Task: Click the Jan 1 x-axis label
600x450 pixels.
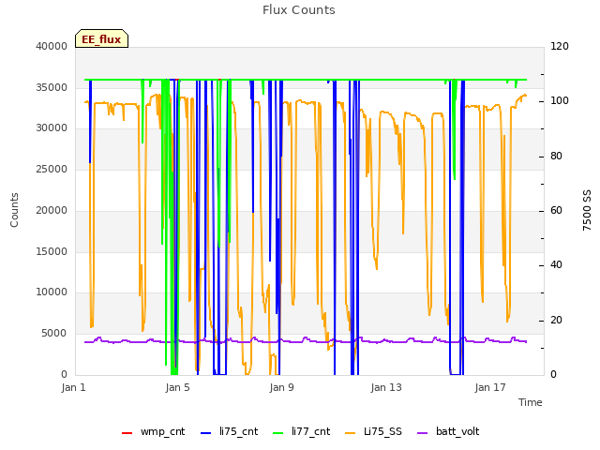Action: click(x=73, y=387)
